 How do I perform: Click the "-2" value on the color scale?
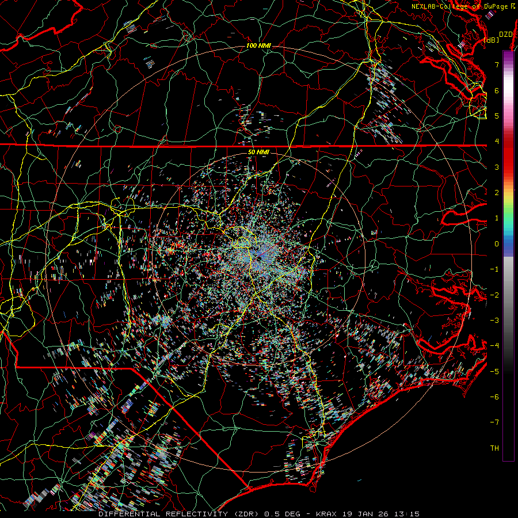494,295
